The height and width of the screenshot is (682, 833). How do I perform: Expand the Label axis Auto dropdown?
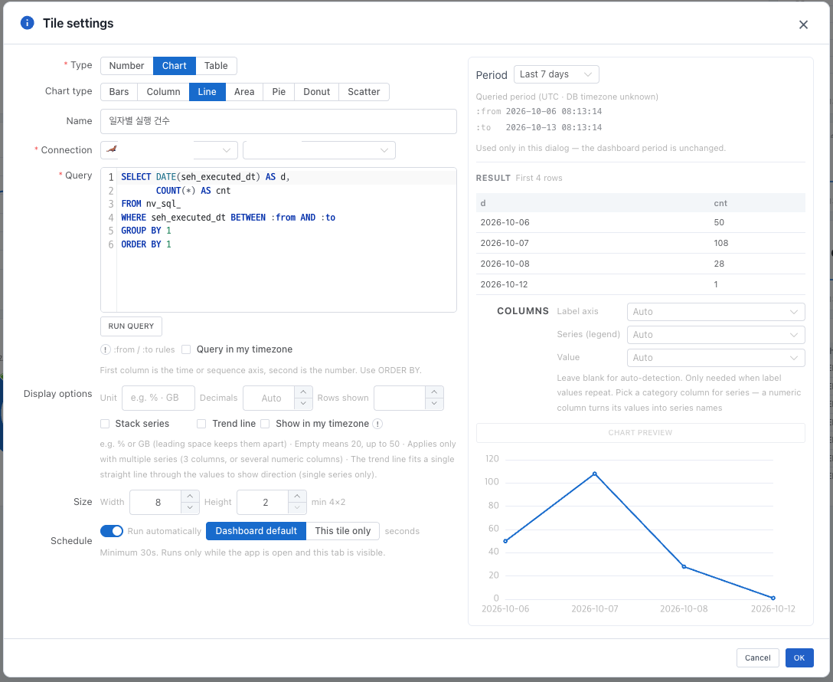pyautogui.click(x=716, y=312)
